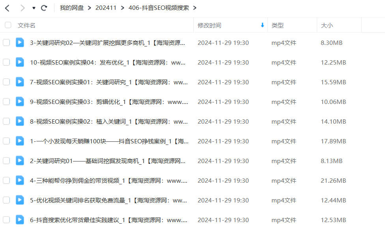Click mp4文件 type in 4-三种能帮你 row

[284, 181]
